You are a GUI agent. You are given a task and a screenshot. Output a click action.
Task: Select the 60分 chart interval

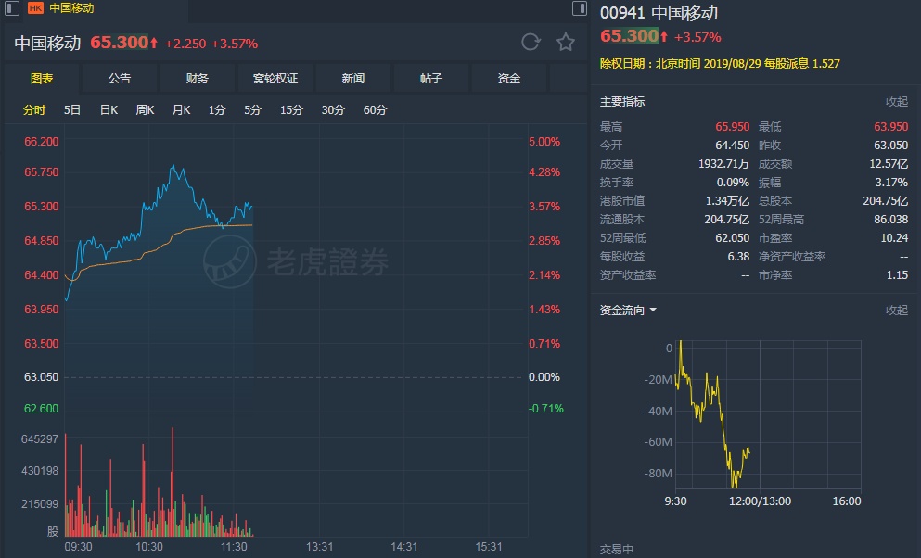375,110
